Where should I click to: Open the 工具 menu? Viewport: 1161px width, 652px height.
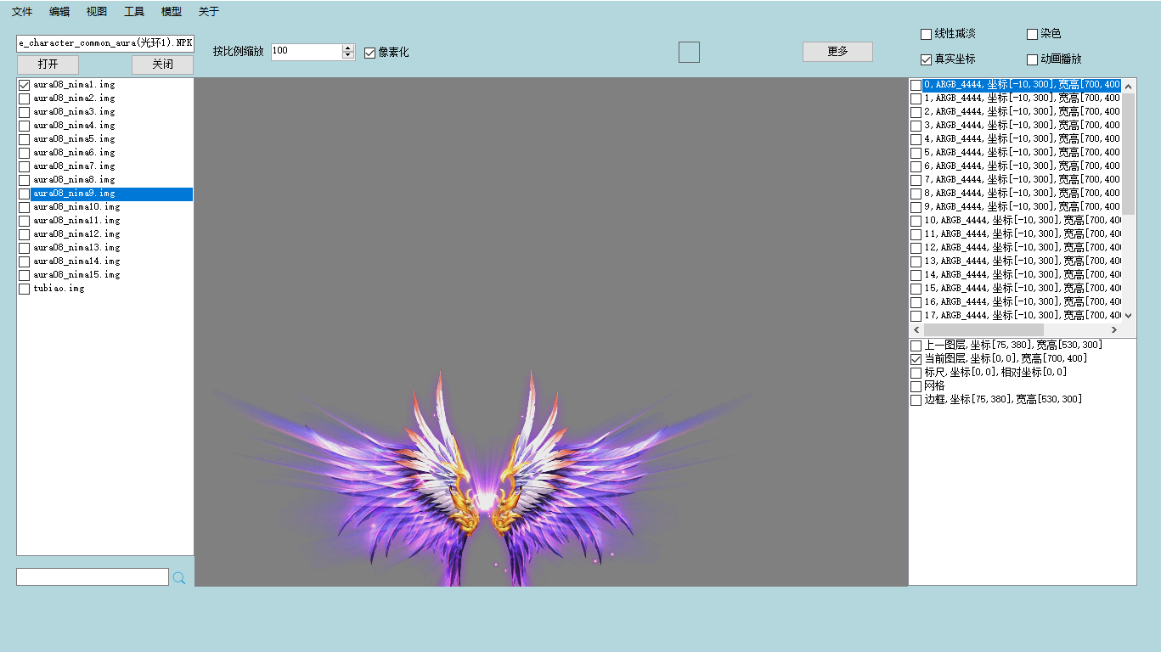(x=134, y=12)
